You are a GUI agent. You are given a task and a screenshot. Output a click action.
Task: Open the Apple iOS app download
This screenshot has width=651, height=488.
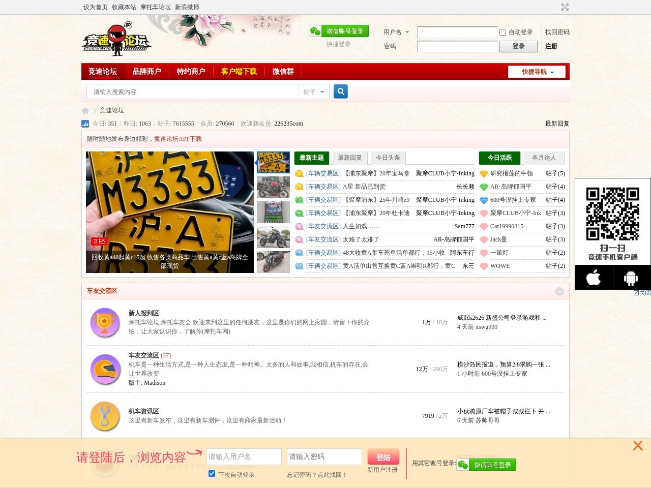pyautogui.click(x=594, y=278)
